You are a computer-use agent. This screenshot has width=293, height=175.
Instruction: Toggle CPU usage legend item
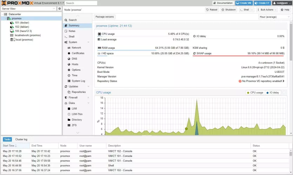click(255, 93)
